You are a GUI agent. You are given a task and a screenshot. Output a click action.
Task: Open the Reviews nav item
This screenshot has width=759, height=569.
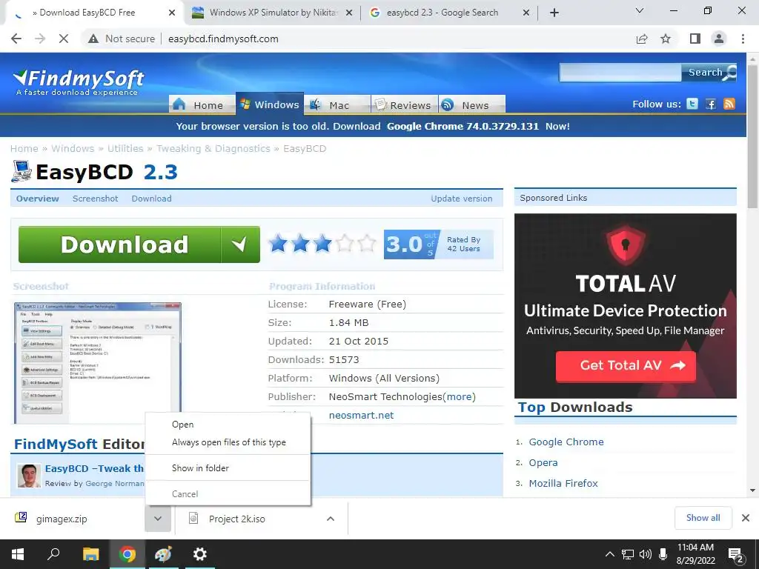coord(404,104)
